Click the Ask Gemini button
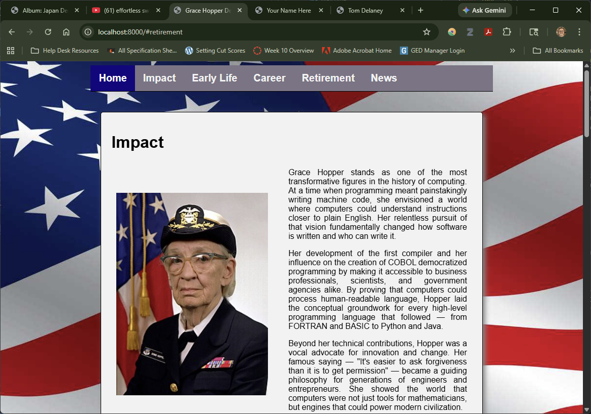 (485, 10)
